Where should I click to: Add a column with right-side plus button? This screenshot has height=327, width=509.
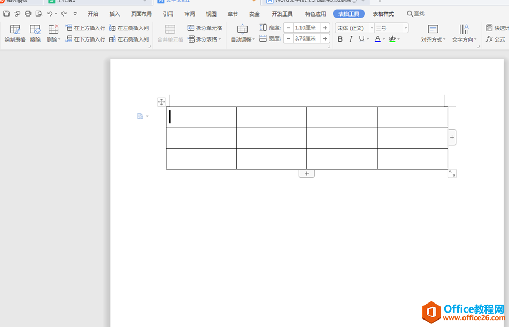click(452, 137)
